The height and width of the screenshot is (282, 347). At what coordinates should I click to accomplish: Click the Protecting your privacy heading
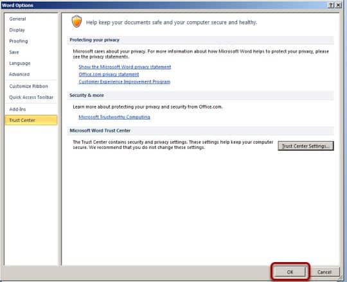coord(94,40)
